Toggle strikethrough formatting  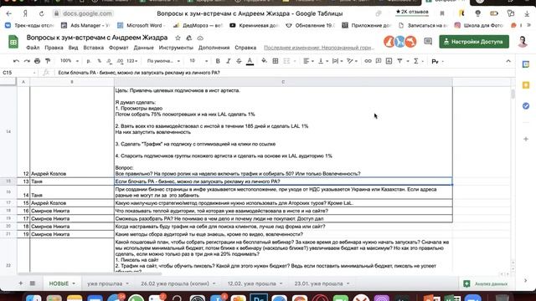239,61
